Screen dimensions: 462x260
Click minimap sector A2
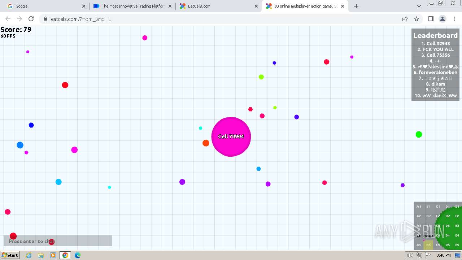(x=419, y=216)
